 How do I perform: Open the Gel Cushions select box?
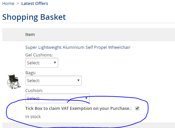pyautogui.click(x=42, y=63)
